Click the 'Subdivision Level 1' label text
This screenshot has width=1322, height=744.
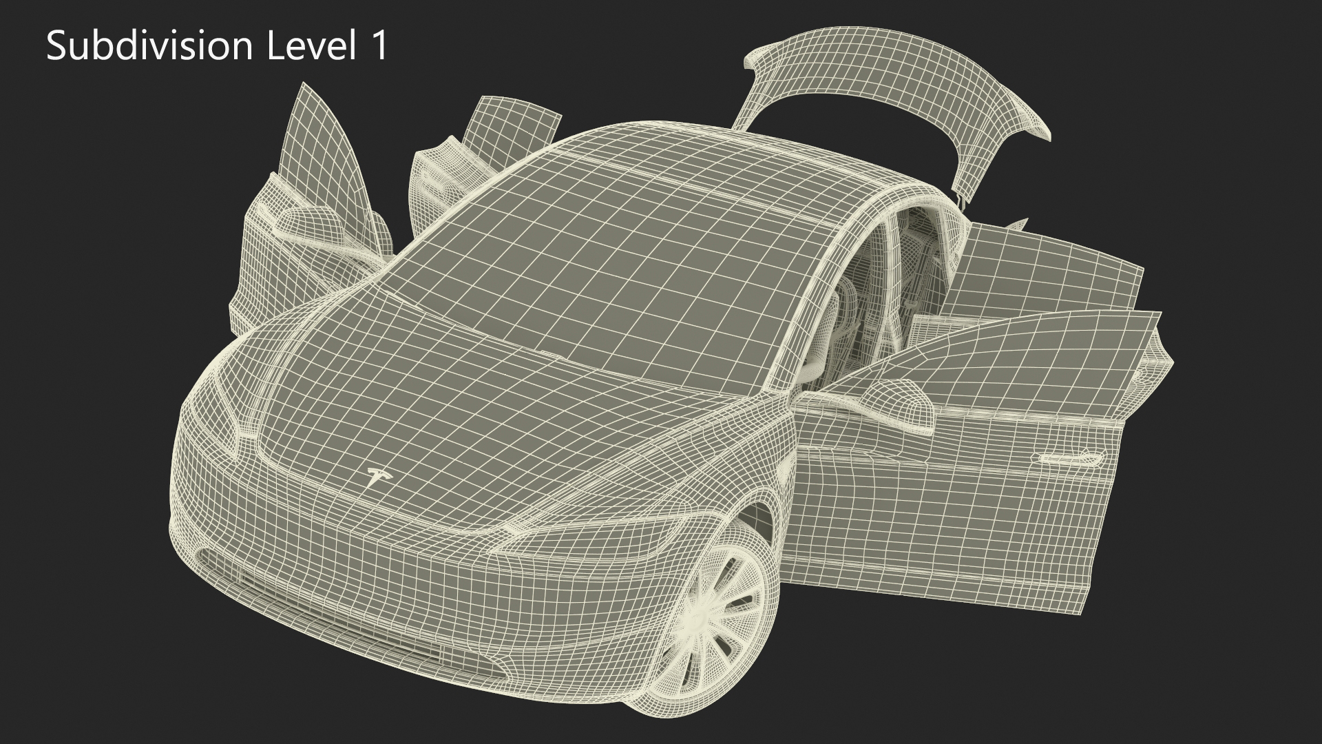point(218,47)
